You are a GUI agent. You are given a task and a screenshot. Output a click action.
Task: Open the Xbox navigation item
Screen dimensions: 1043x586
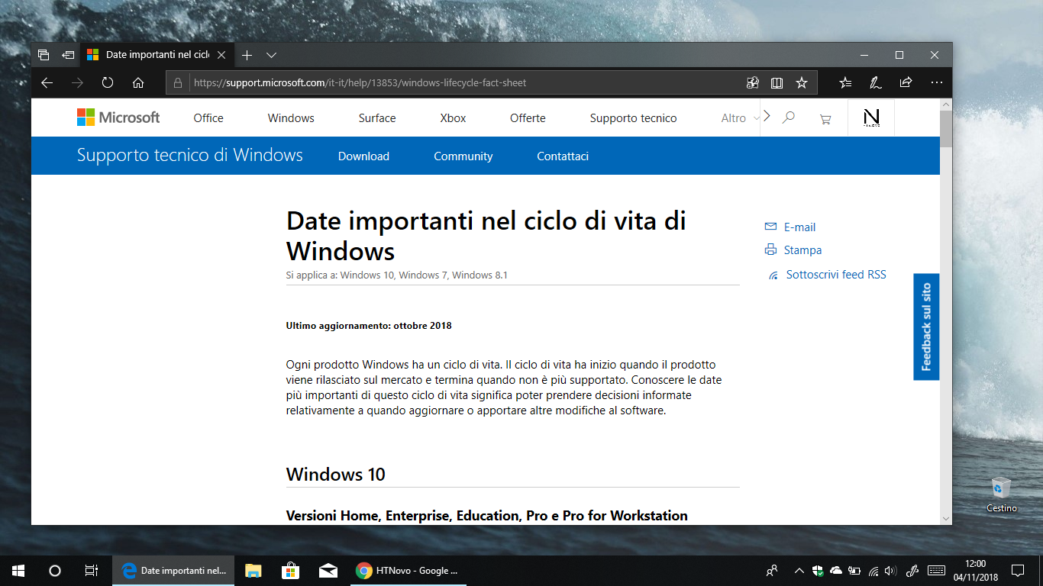[453, 118]
